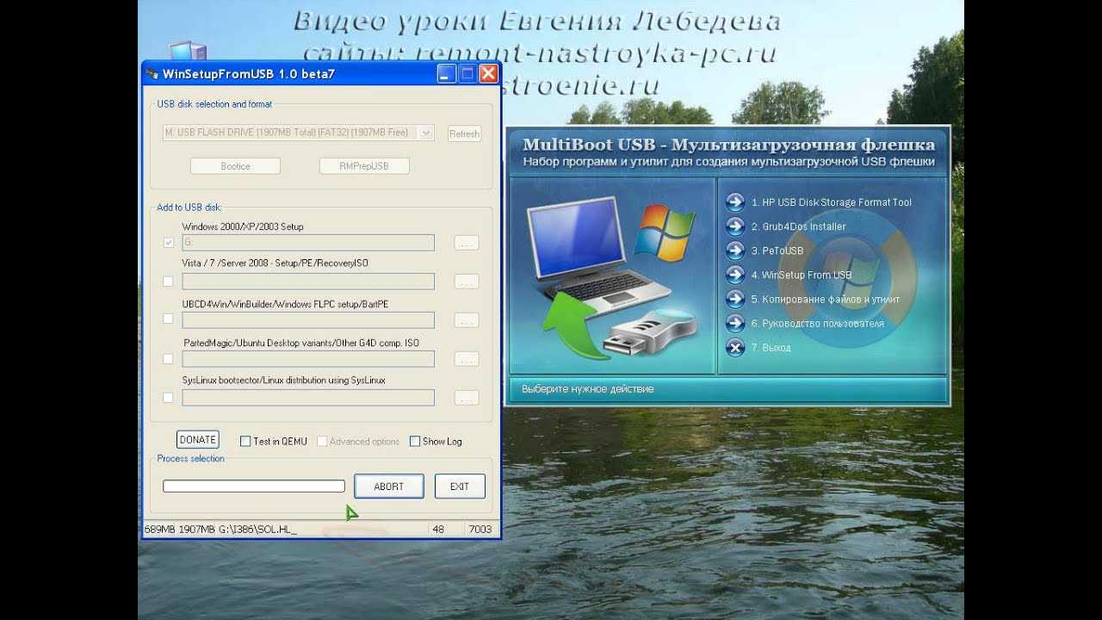Browse for UBCD4Win/BartPE source
The height and width of the screenshot is (620, 1102).
[466, 320]
